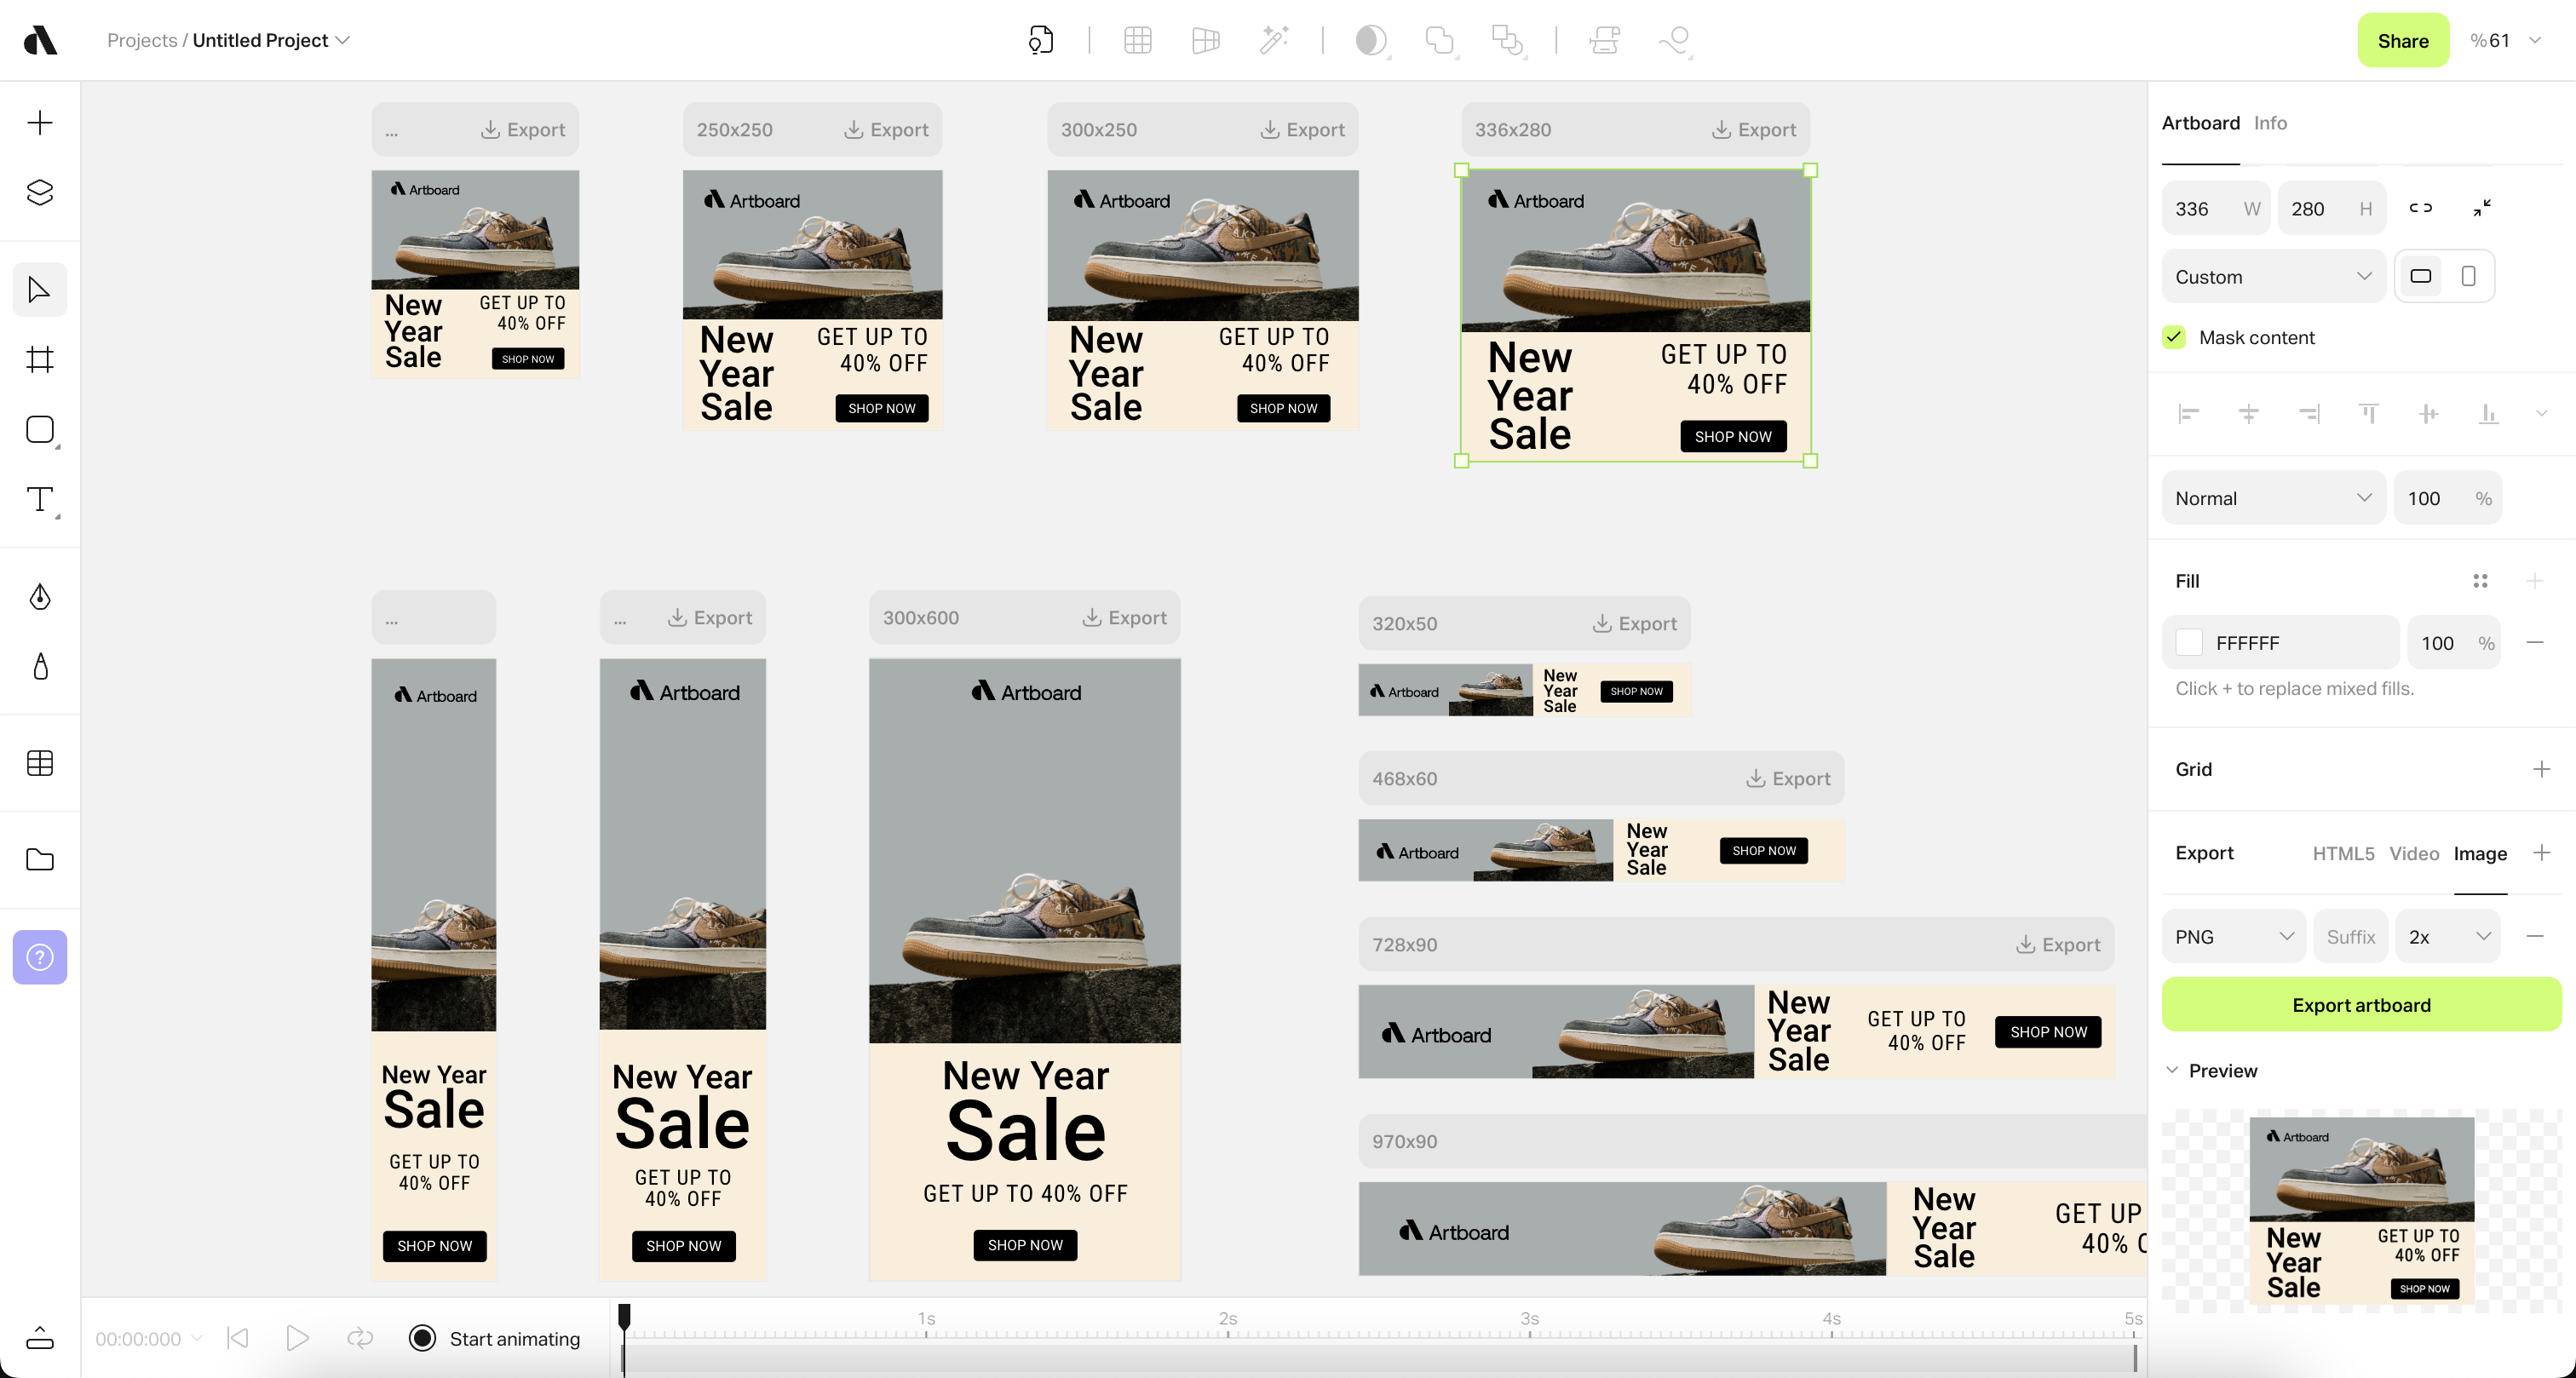
Task: Click the purple help question icon
Action: [40, 957]
